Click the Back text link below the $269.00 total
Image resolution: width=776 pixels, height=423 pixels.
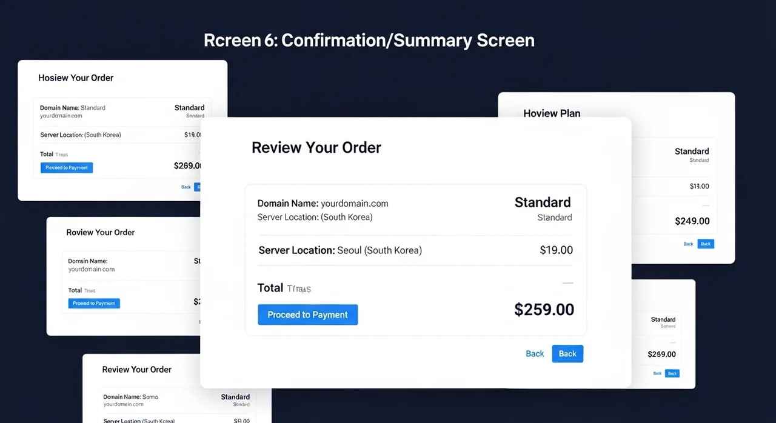click(x=657, y=373)
